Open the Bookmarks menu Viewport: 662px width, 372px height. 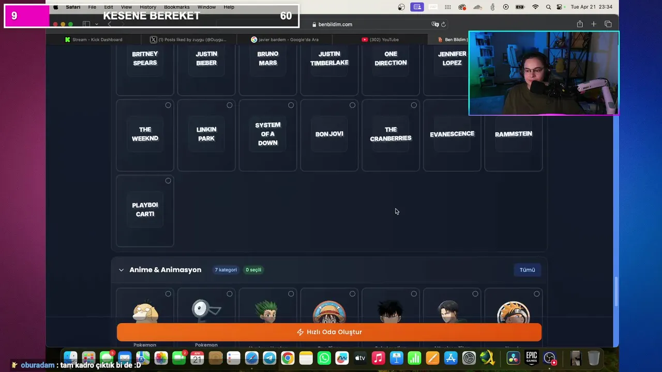click(177, 7)
